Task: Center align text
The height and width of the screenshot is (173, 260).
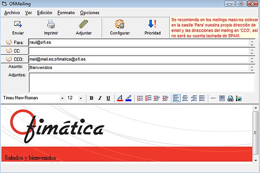Action: tap(185, 98)
